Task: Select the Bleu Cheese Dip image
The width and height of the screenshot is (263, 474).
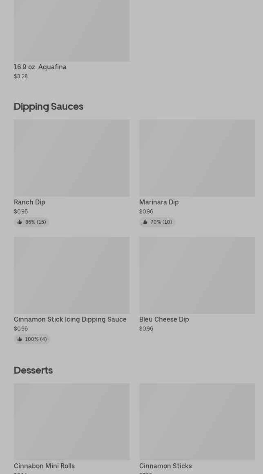Action: pyautogui.click(x=197, y=275)
